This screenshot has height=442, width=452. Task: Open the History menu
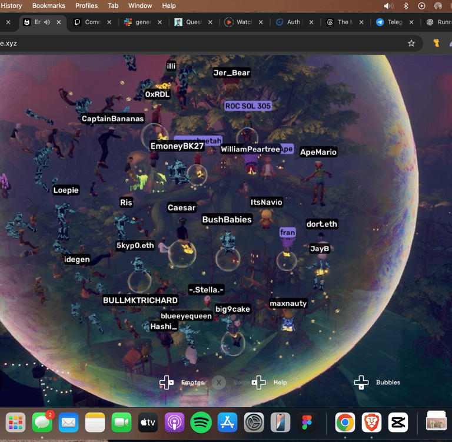(11, 5)
